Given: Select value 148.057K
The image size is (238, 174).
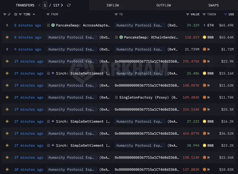Looking at the screenshot, I should (191, 85).
